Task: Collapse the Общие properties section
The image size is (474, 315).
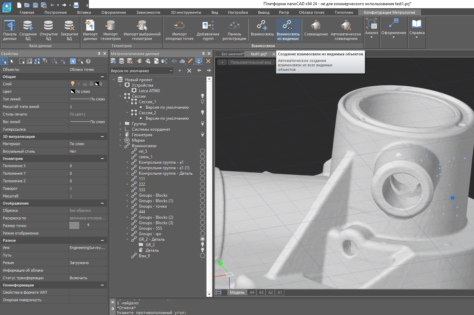Action: (x=102, y=77)
